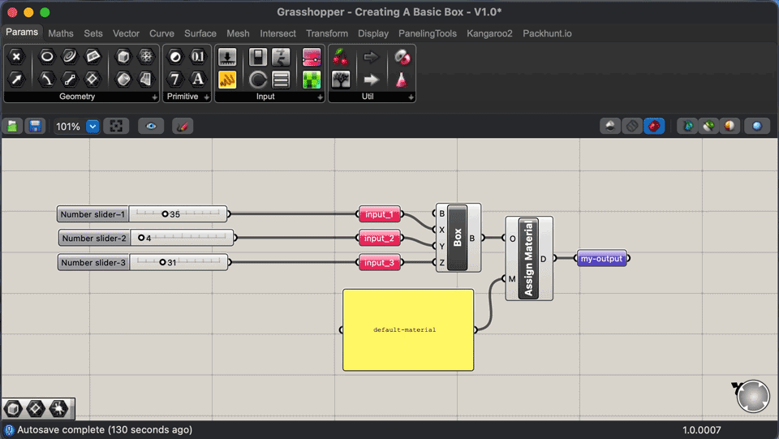The image size is (779, 439).
Task: Expand the Util panel plus arrow
Action: click(411, 97)
